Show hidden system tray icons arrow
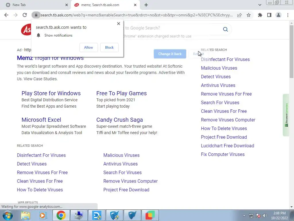Image resolution: width=294 pixels, height=221 pixels. (x=244, y=216)
